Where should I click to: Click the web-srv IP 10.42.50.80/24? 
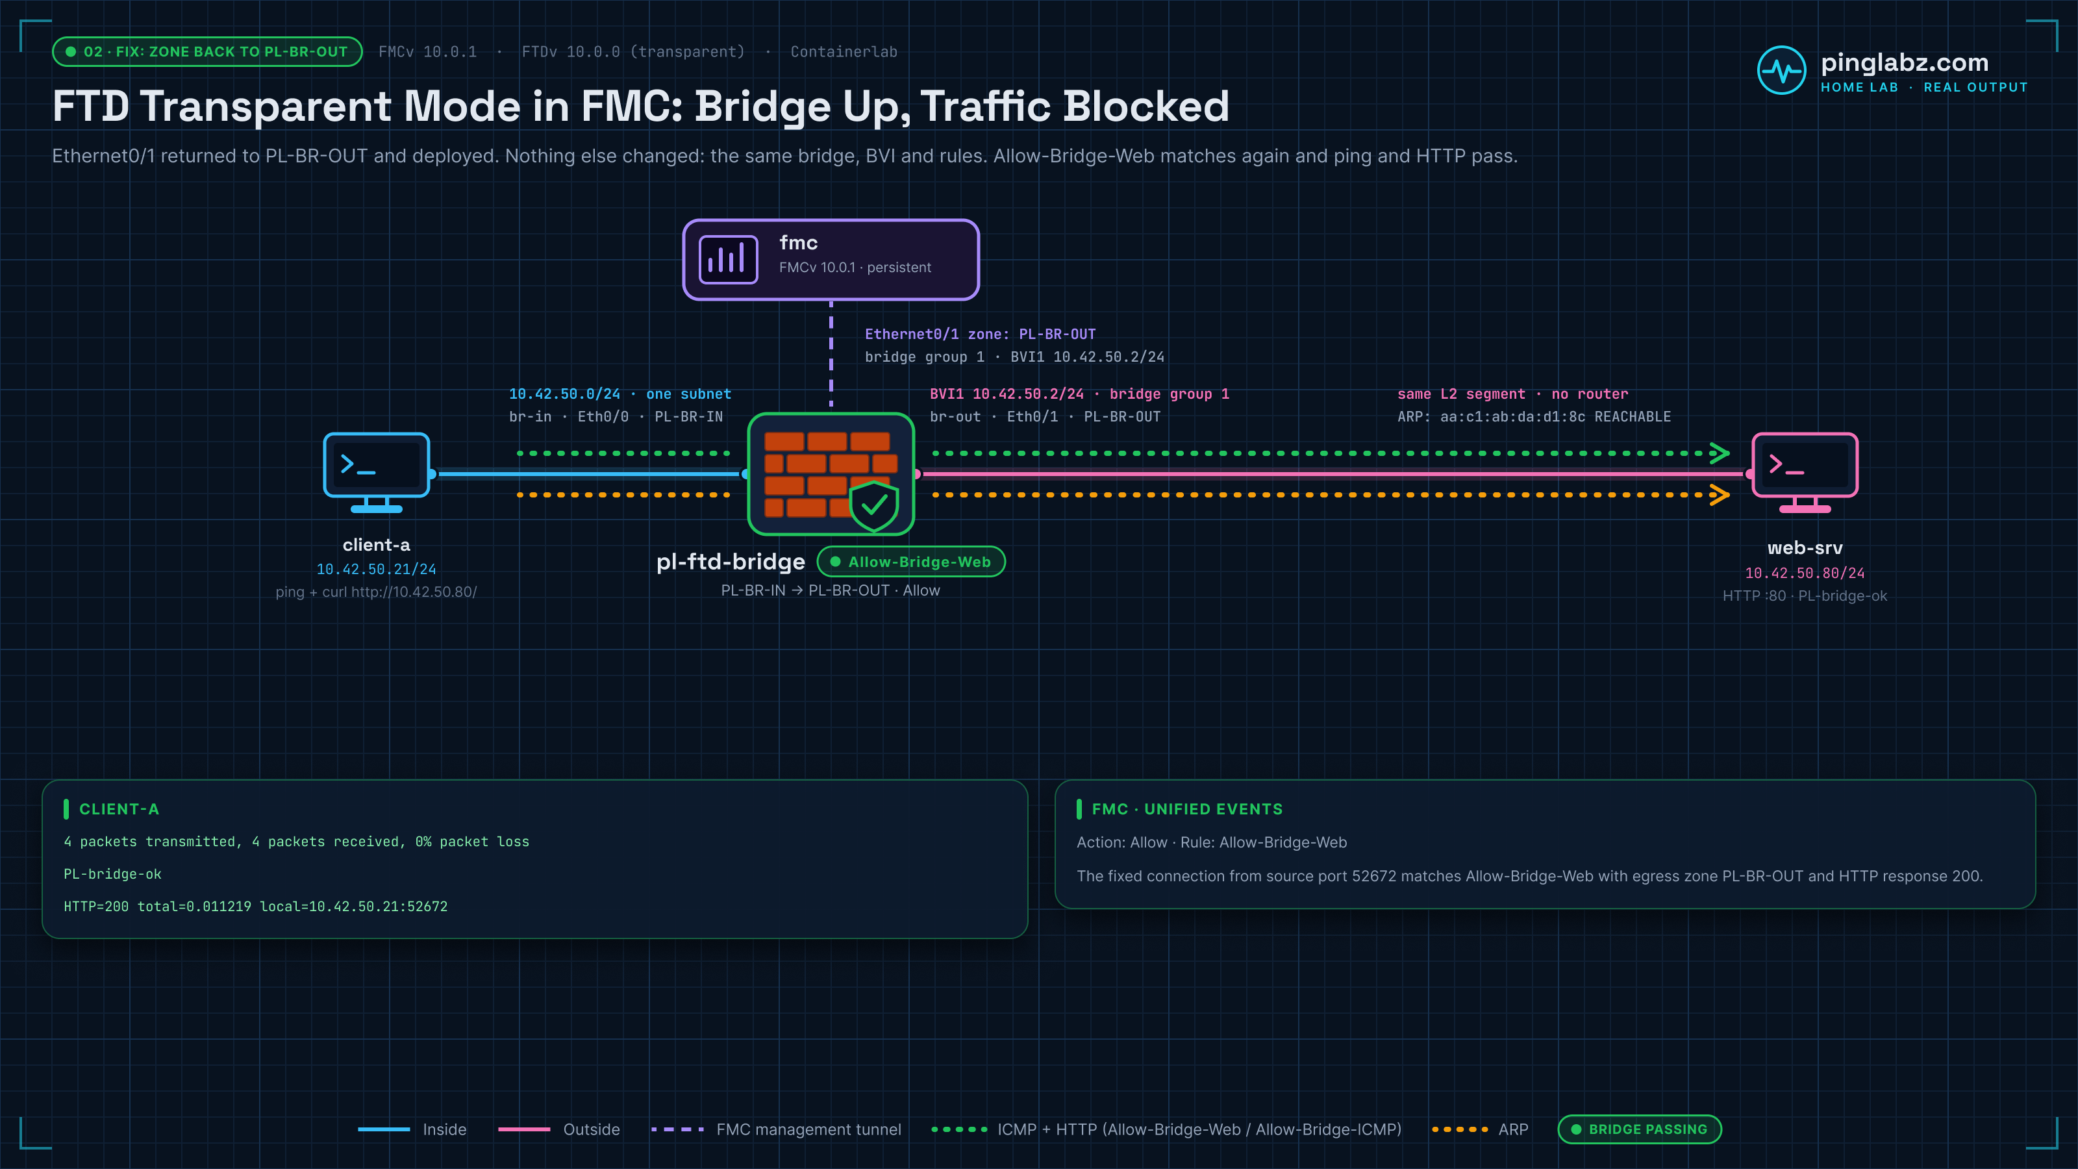coord(1805,573)
